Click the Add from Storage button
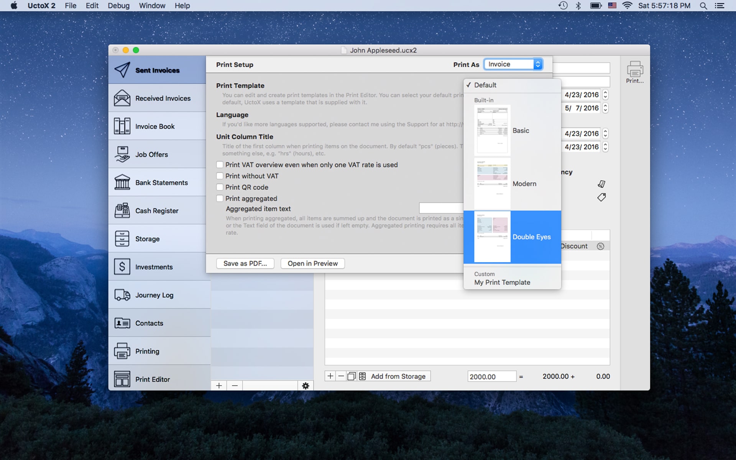 (398, 376)
